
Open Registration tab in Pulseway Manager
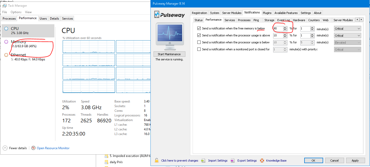pyautogui.click(x=199, y=13)
